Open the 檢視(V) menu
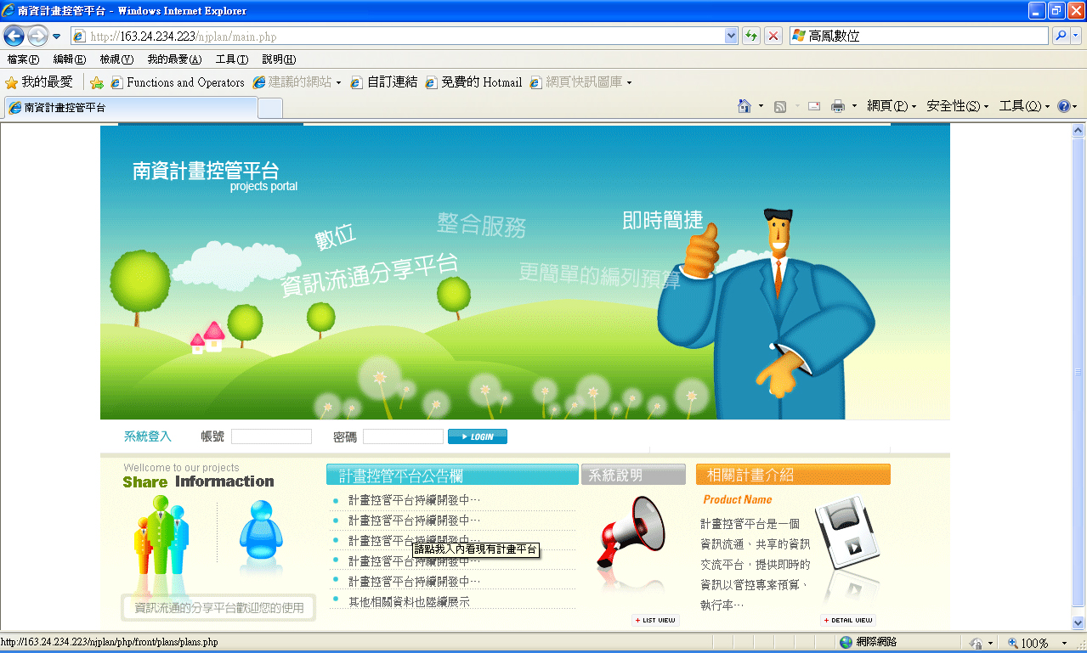Image resolution: width=1087 pixels, height=653 pixels. (116, 59)
